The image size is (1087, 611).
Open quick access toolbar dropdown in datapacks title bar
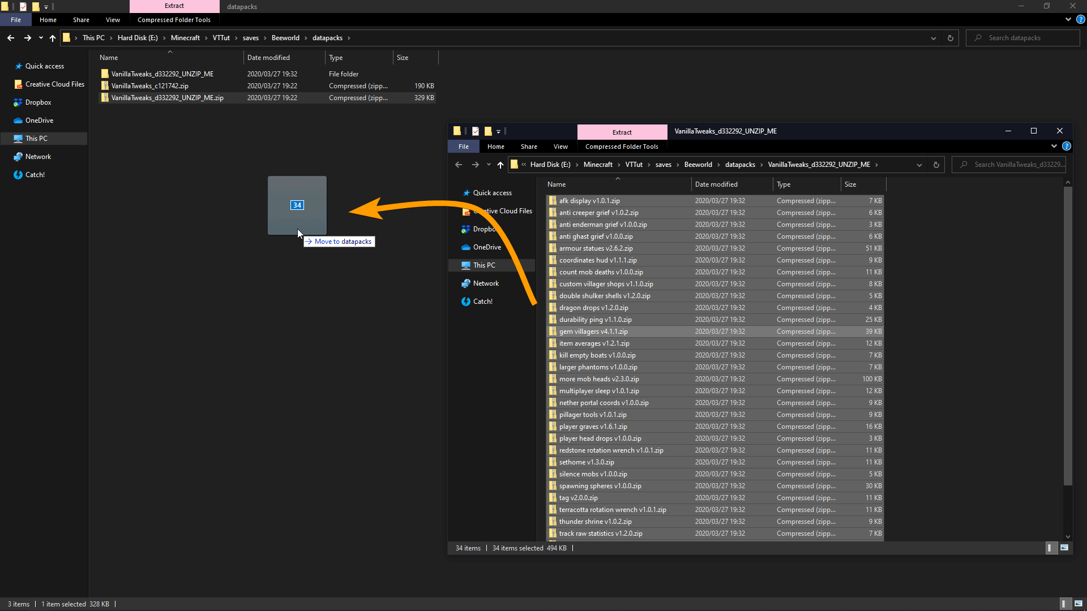(46, 7)
